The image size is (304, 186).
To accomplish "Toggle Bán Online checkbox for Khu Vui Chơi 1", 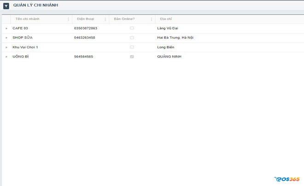I will point(132,47).
